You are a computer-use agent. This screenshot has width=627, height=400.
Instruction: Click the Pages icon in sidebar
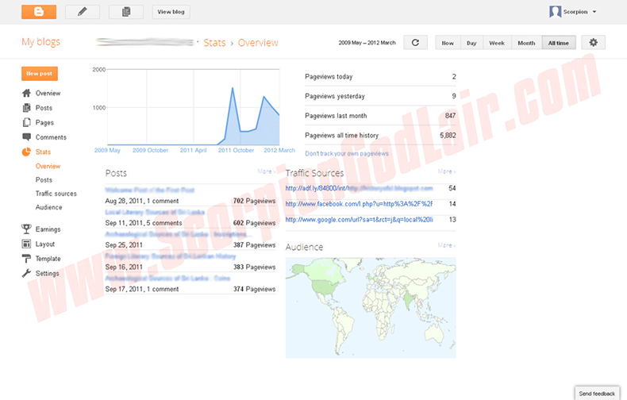(x=26, y=122)
